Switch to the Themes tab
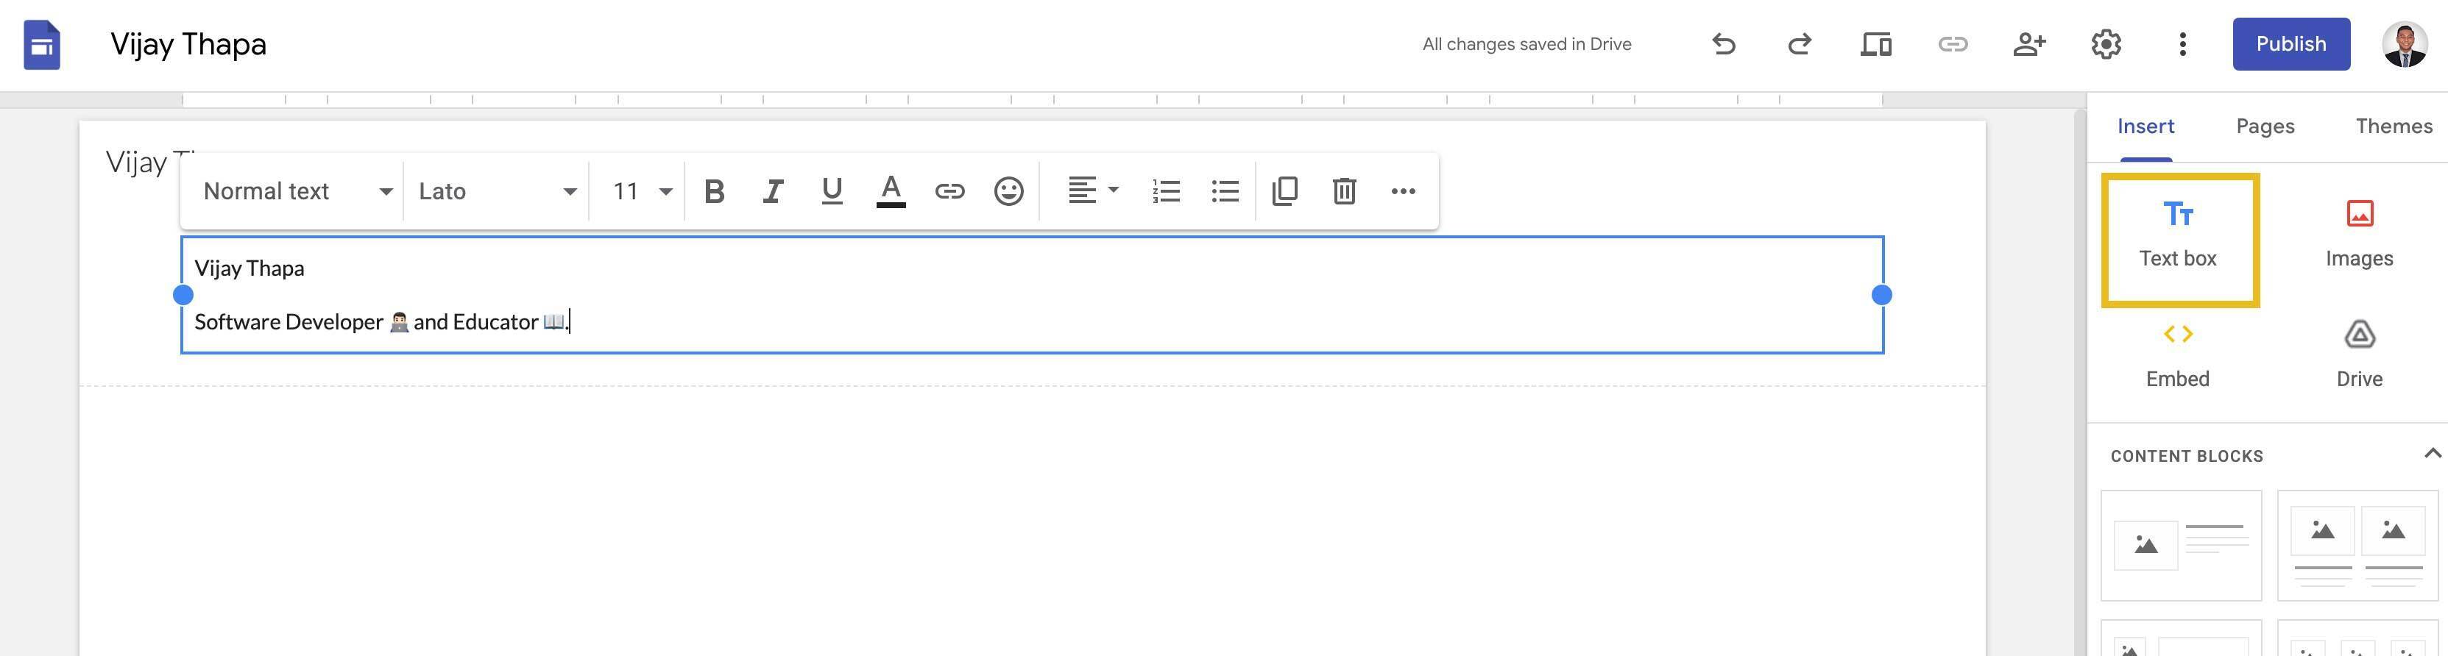The width and height of the screenshot is (2448, 656). point(2394,126)
